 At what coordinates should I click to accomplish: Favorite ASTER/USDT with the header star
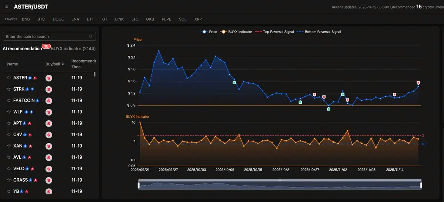click(7, 7)
